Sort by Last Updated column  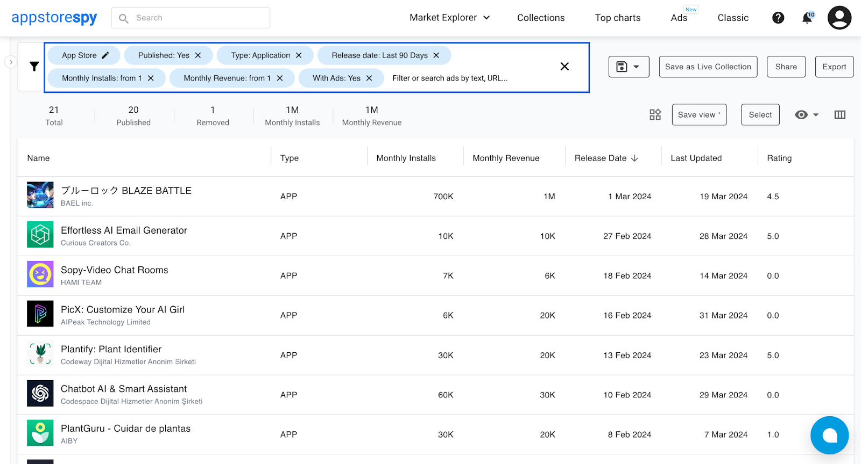tap(696, 158)
